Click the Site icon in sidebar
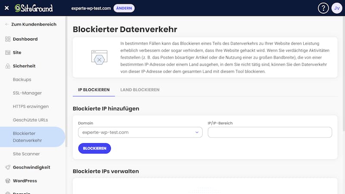The height and width of the screenshot is (194, 345). [x=7, y=53]
